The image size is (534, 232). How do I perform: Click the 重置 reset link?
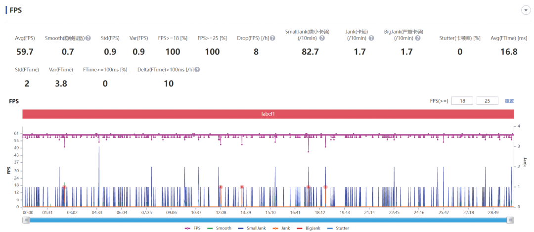tap(509, 101)
